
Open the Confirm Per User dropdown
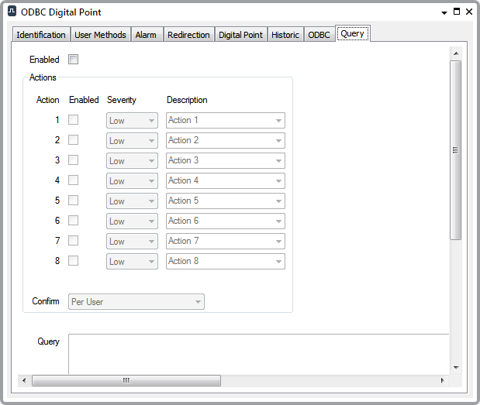[136, 302]
